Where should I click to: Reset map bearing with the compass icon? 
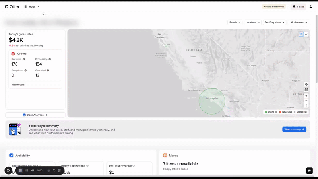click(306, 105)
